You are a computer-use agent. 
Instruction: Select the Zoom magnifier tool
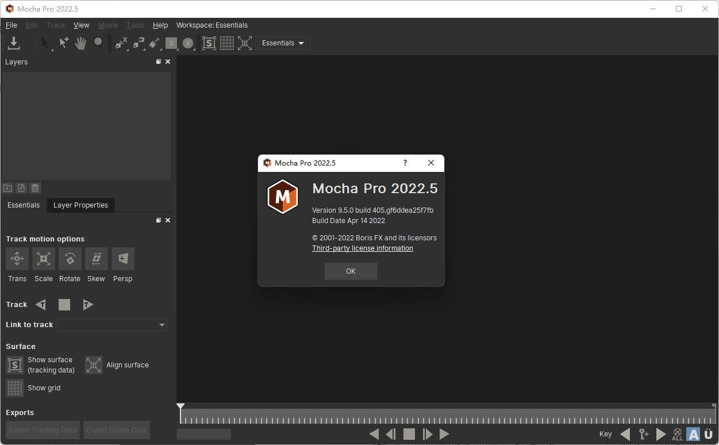click(x=98, y=43)
